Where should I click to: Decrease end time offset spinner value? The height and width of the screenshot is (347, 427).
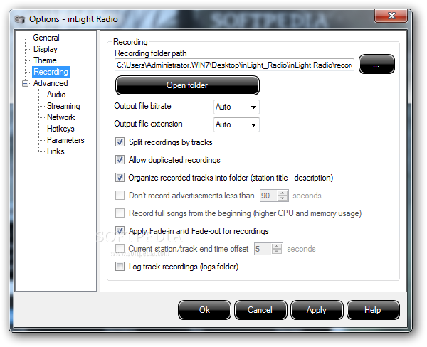(277, 252)
